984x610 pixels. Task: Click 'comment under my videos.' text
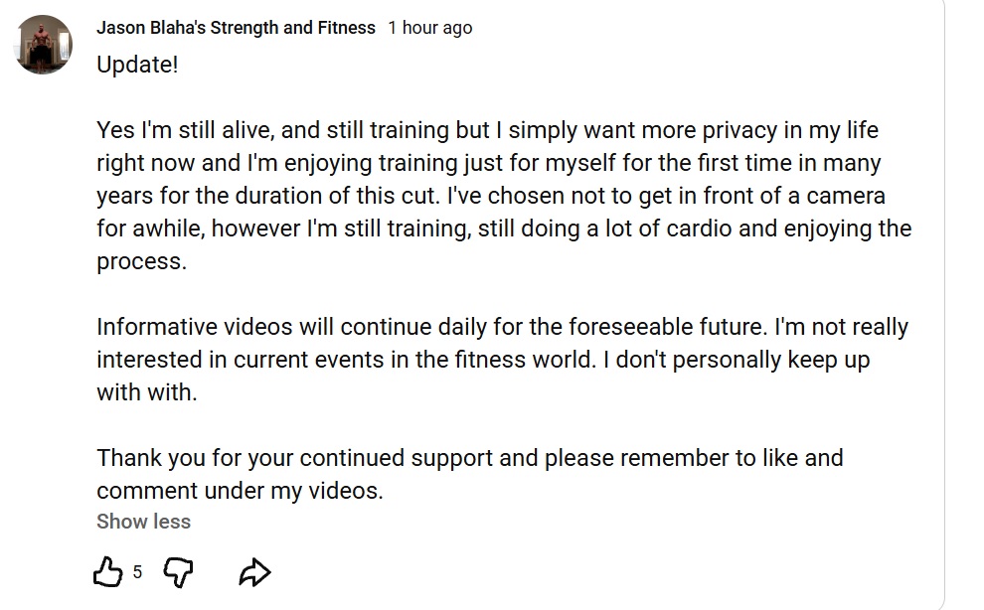240,491
